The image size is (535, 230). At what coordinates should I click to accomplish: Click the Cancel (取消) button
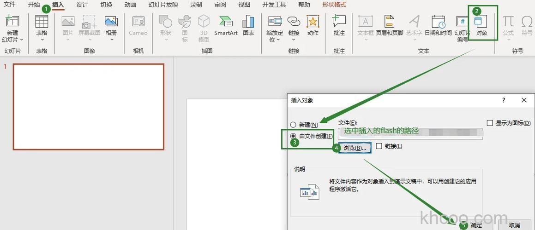[x=514, y=225]
